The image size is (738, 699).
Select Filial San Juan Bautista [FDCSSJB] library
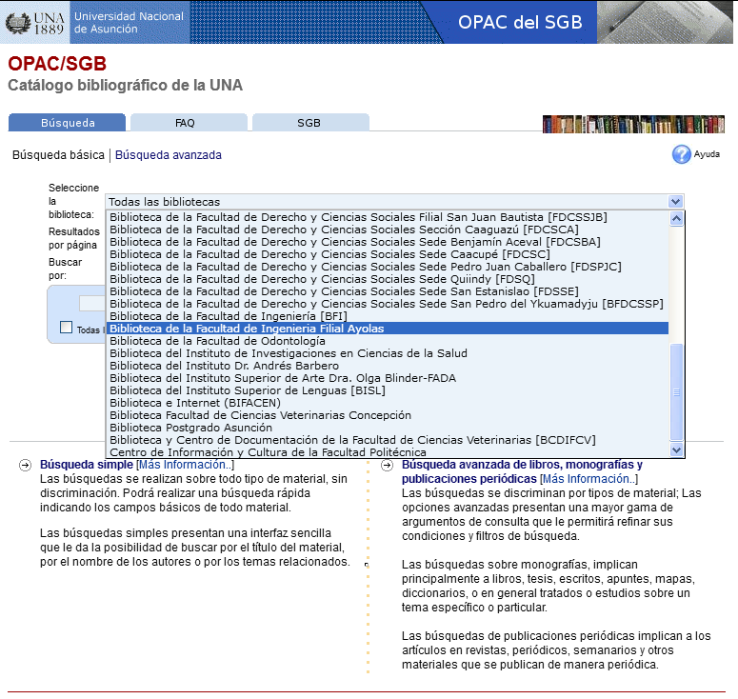click(387, 217)
